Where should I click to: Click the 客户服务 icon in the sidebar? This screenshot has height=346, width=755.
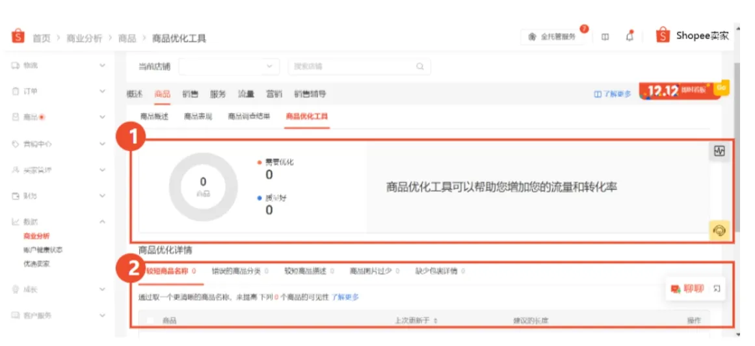(x=16, y=315)
